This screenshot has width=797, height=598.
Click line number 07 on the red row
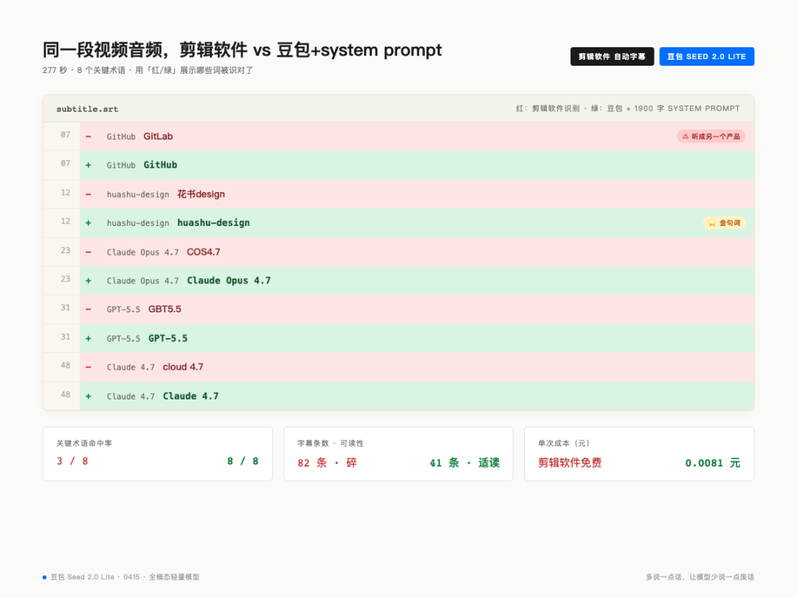66,135
